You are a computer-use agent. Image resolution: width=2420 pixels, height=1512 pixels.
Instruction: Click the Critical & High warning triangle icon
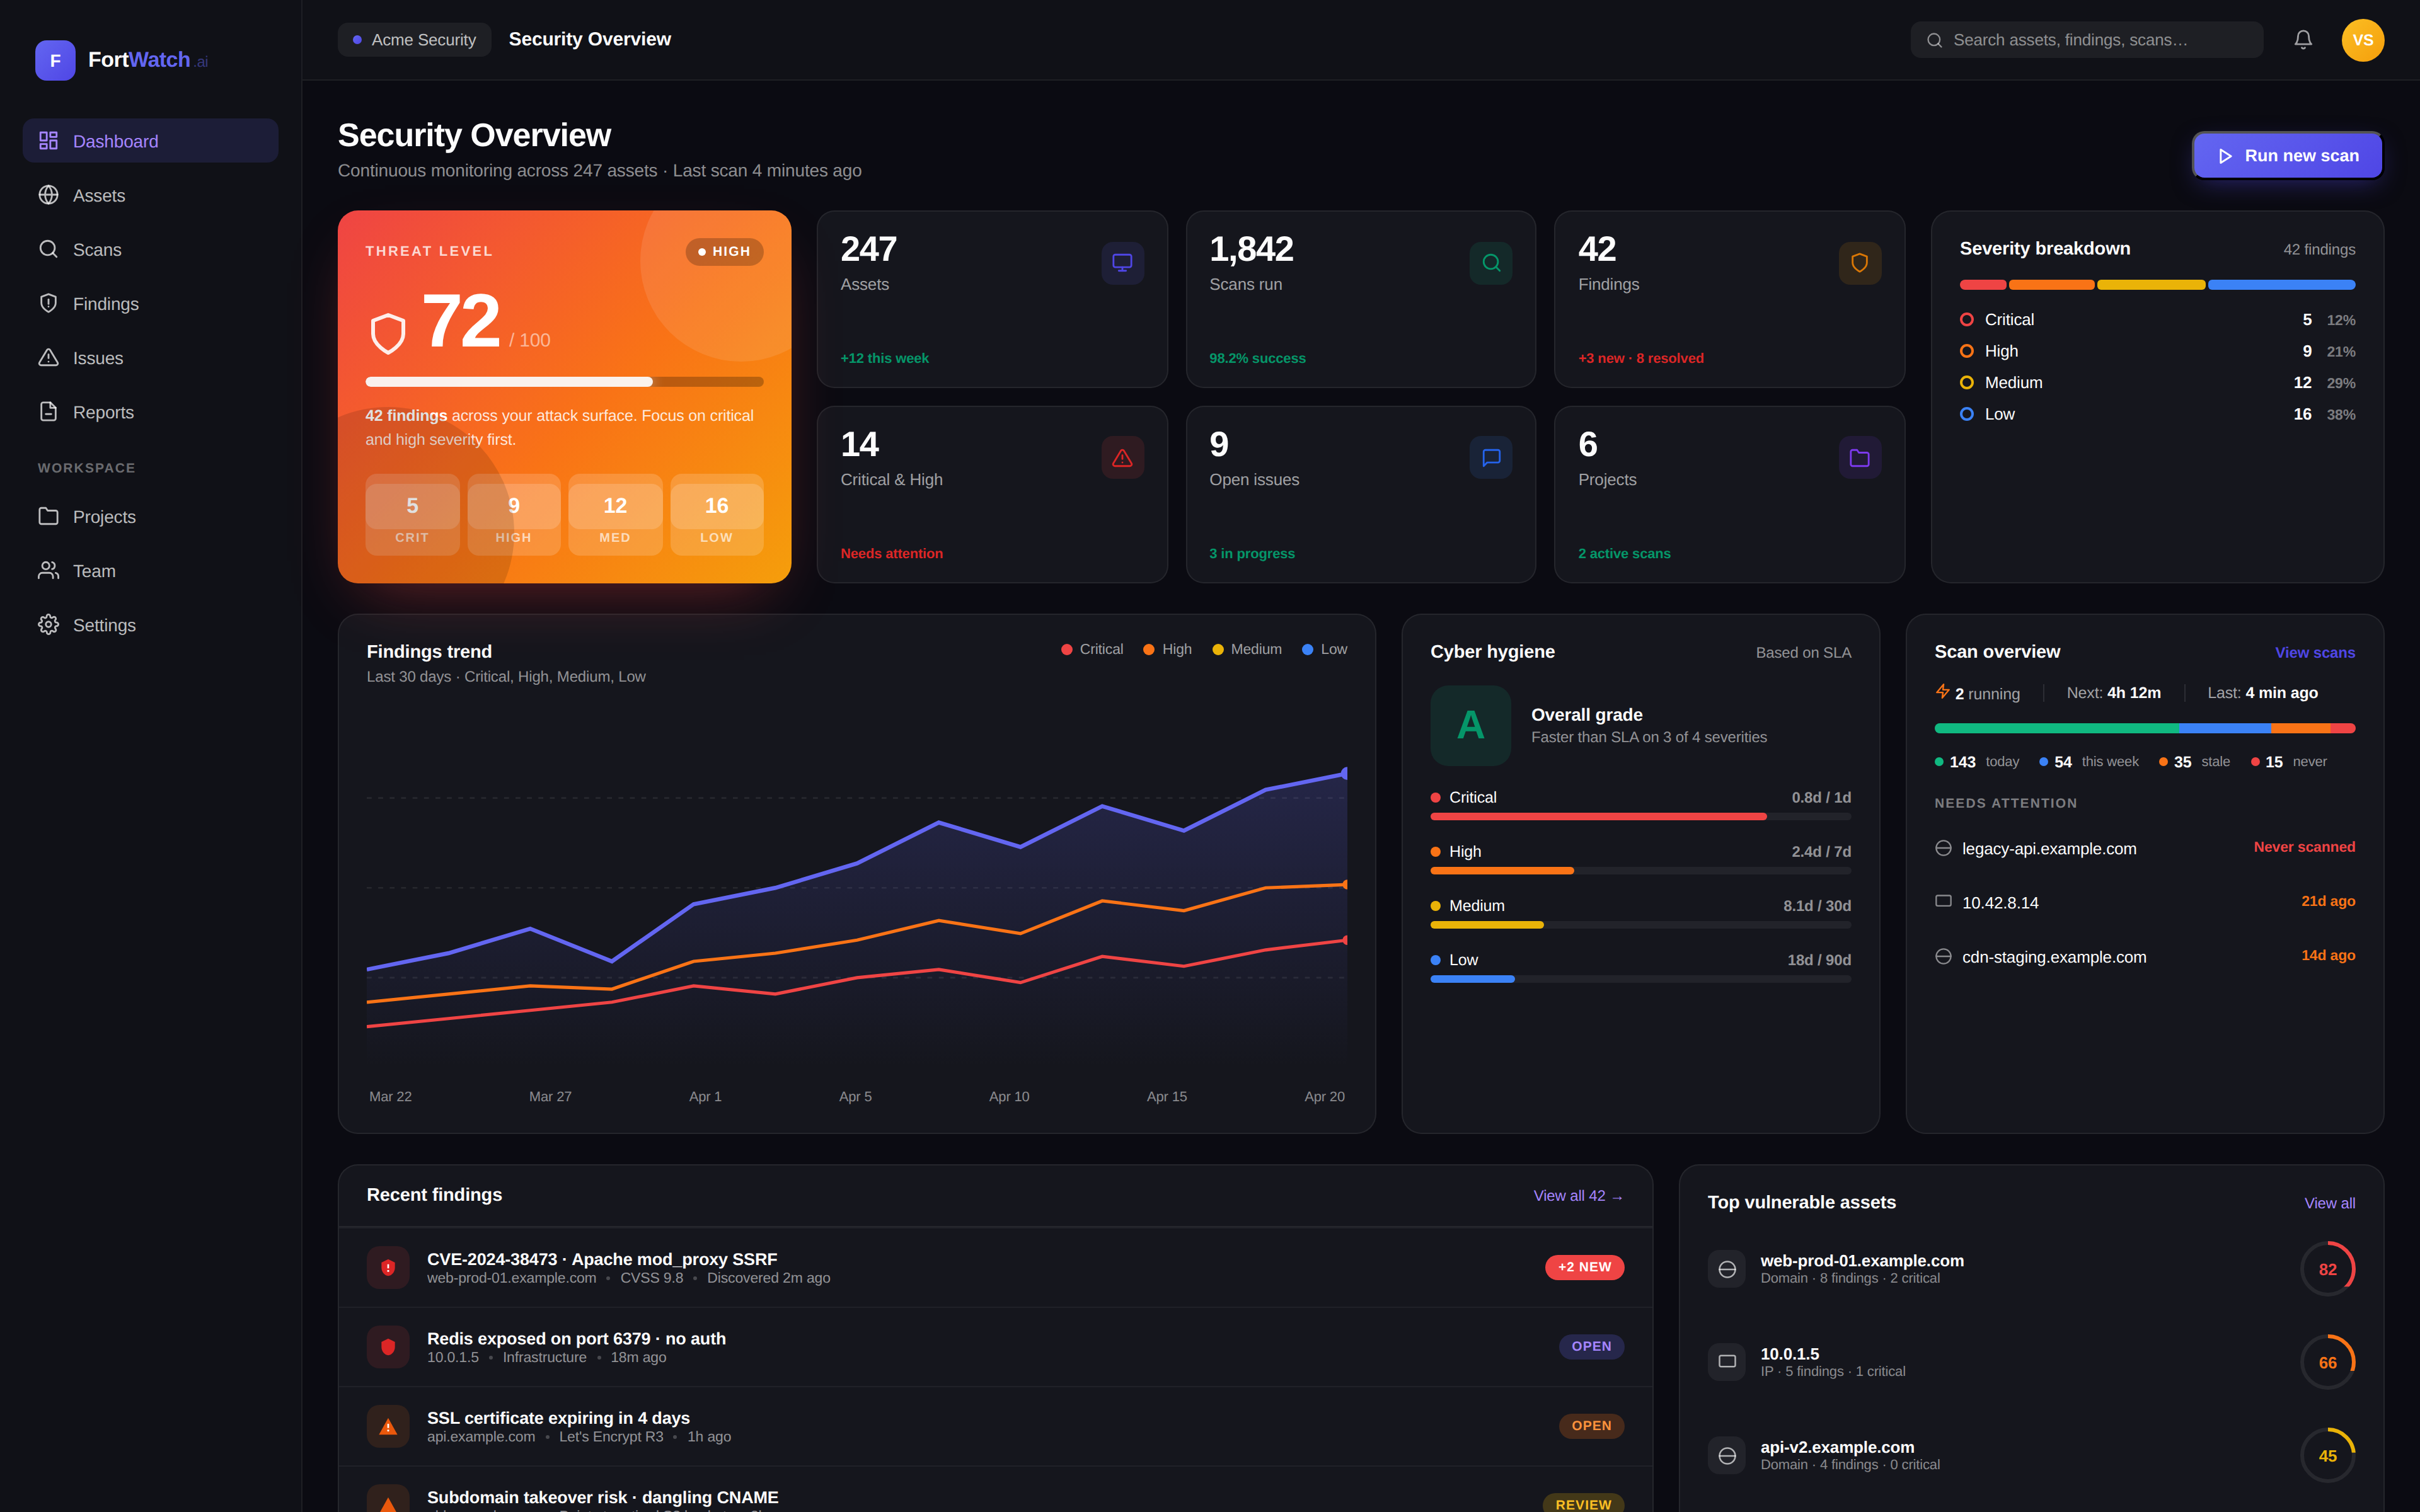[1122, 458]
